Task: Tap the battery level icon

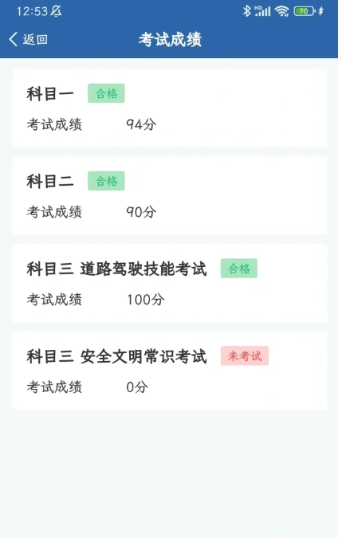Action: [x=304, y=11]
